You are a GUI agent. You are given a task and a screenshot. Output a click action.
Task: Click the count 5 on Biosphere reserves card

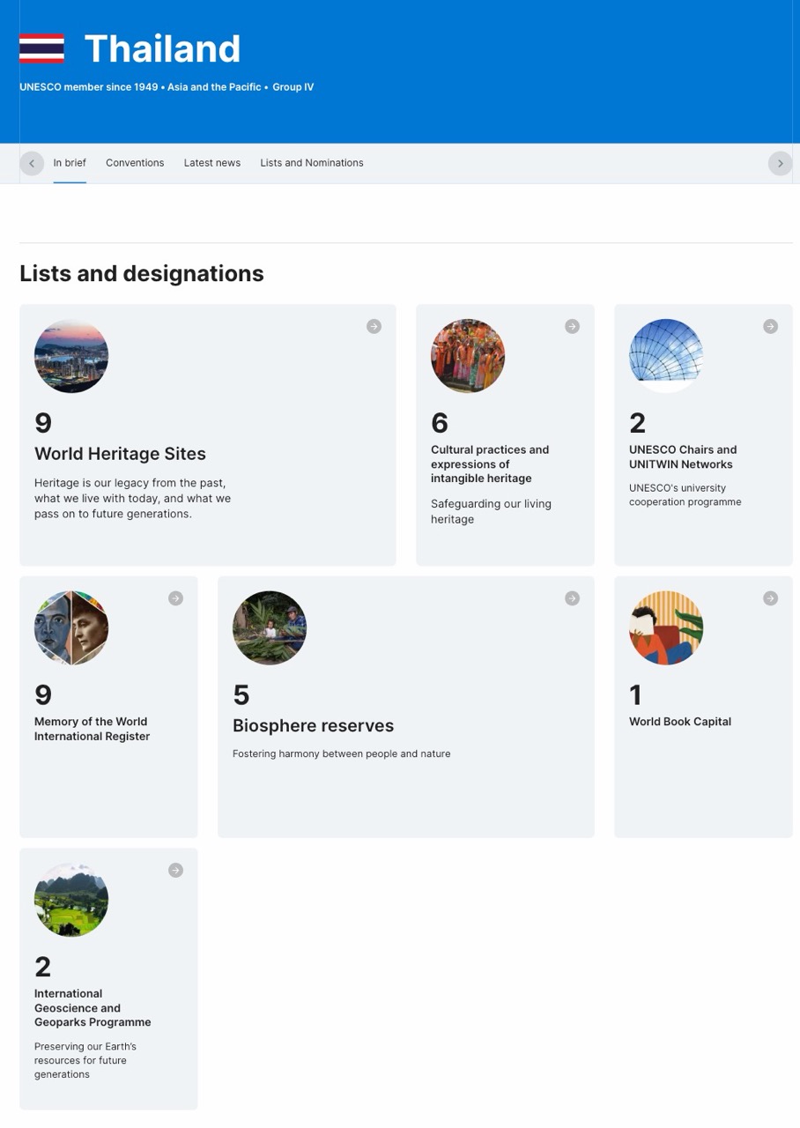pyautogui.click(x=241, y=695)
